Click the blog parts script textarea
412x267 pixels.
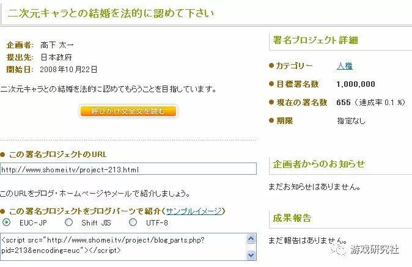pos(123,247)
